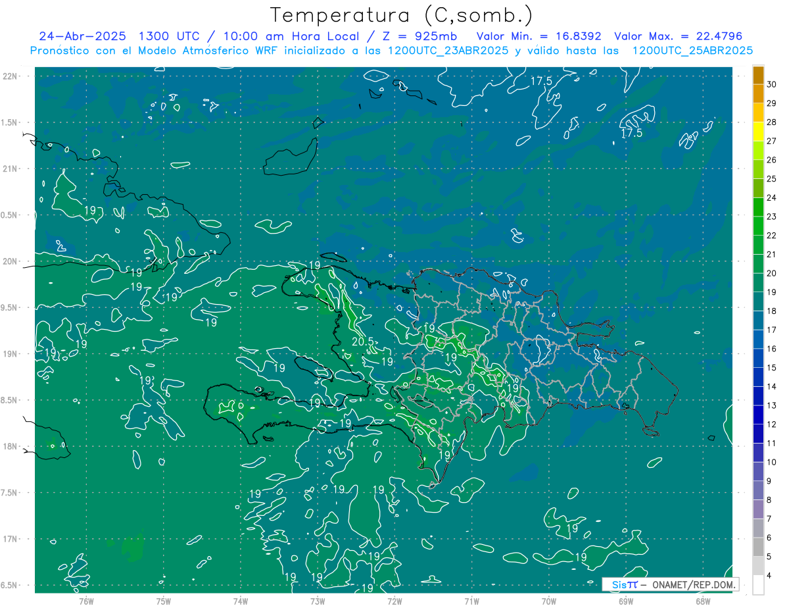Pick the colorbar segment between 25 and 26
The width and height of the screenshot is (789, 610).
pos(758,169)
